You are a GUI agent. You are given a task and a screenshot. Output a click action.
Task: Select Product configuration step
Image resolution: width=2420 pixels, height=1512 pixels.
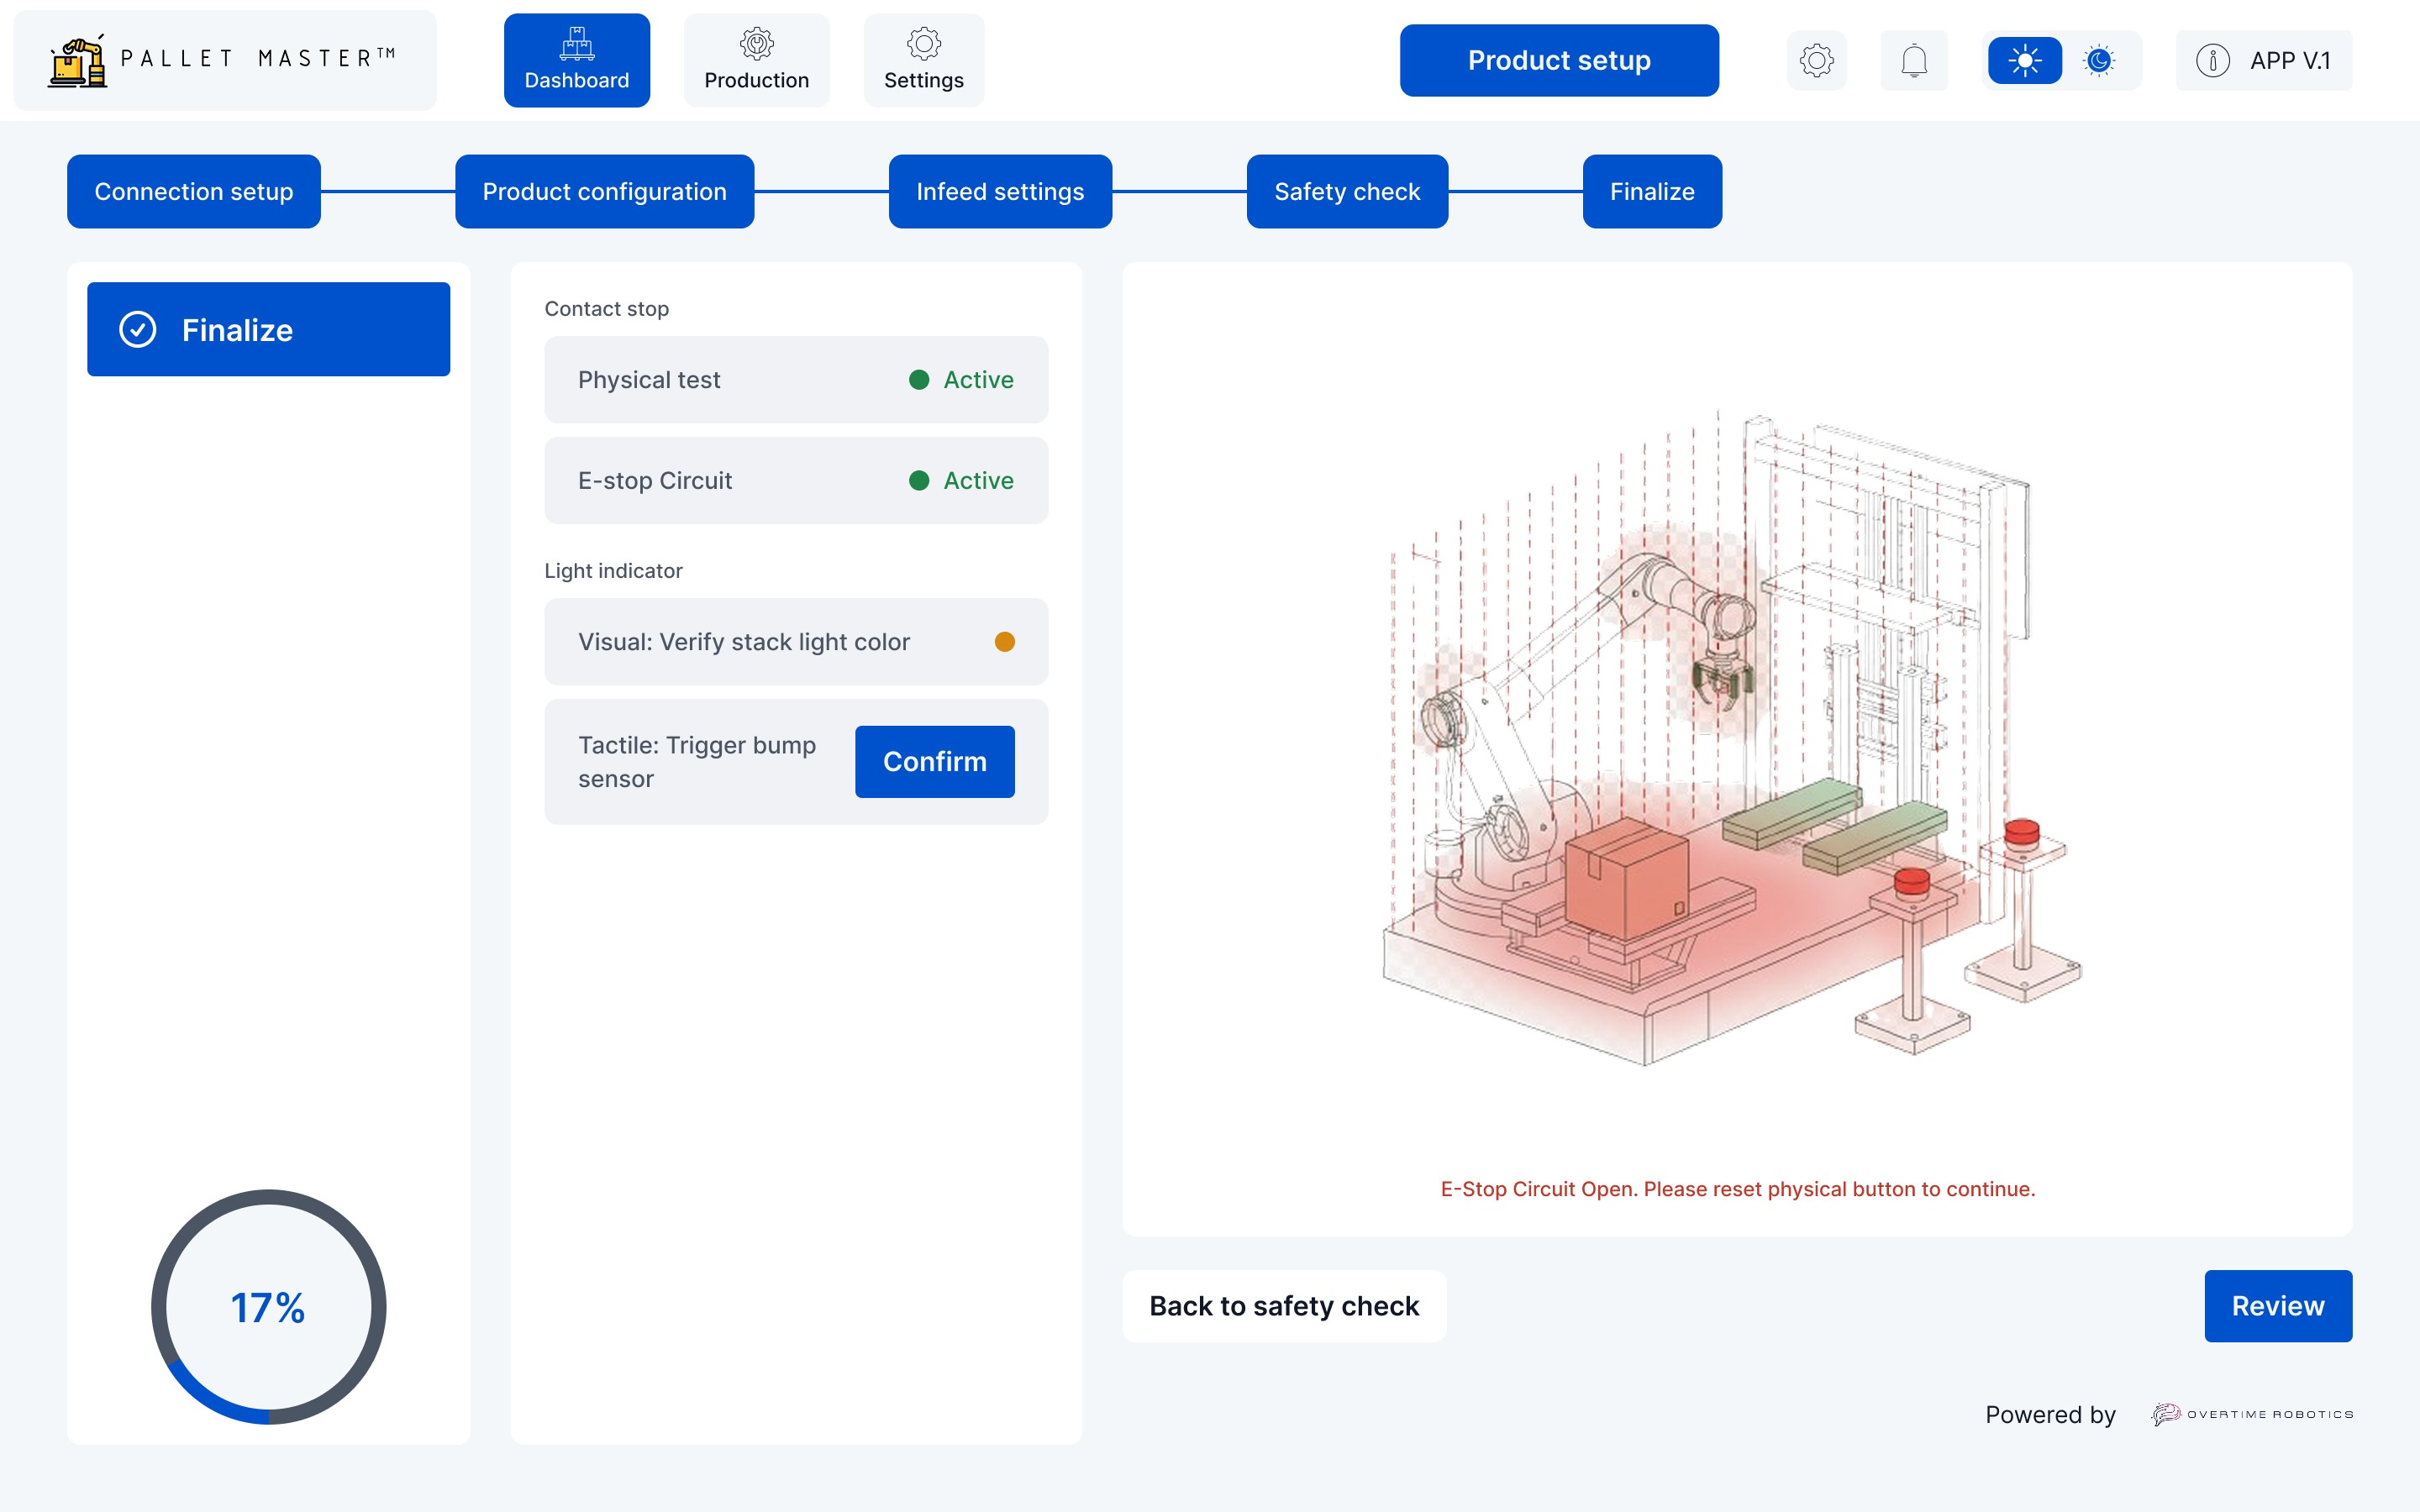pyautogui.click(x=604, y=191)
